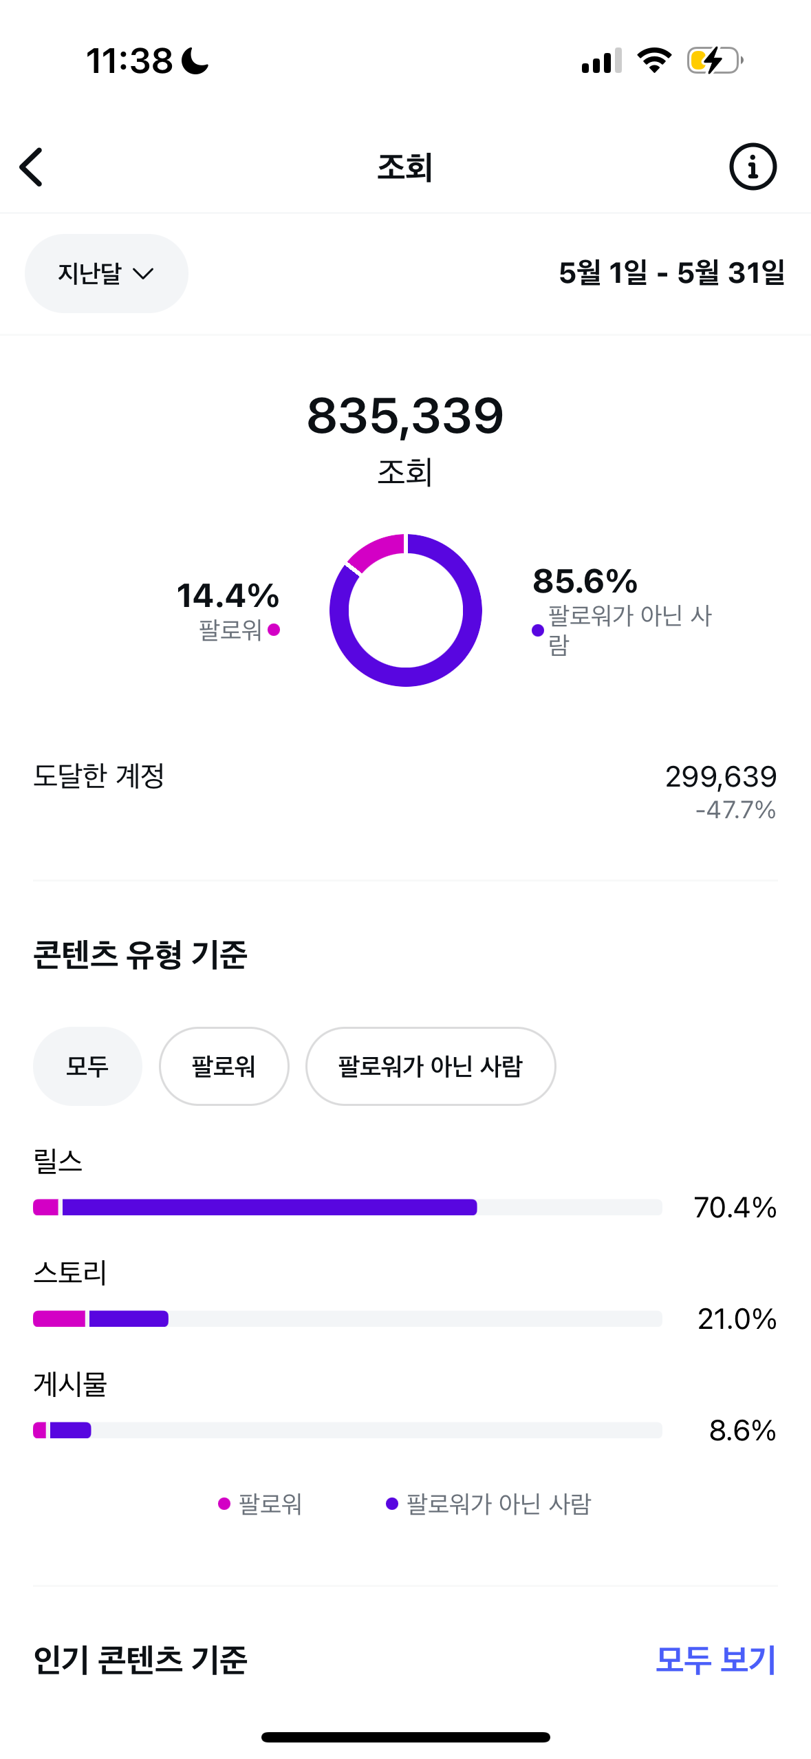The width and height of the screenshot is (811, 1759).
Task: Select the 모두 filter chip
Action: (87, 1067)
